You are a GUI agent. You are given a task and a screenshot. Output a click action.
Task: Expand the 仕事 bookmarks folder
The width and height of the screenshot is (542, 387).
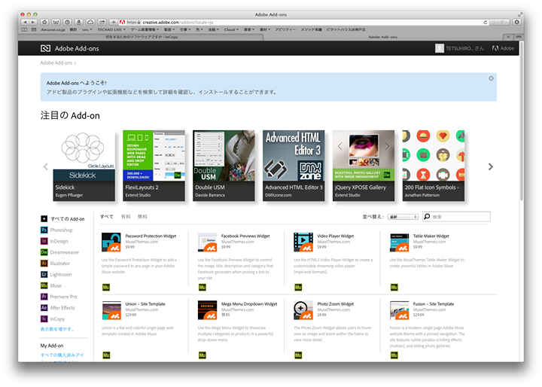(185, 30)
